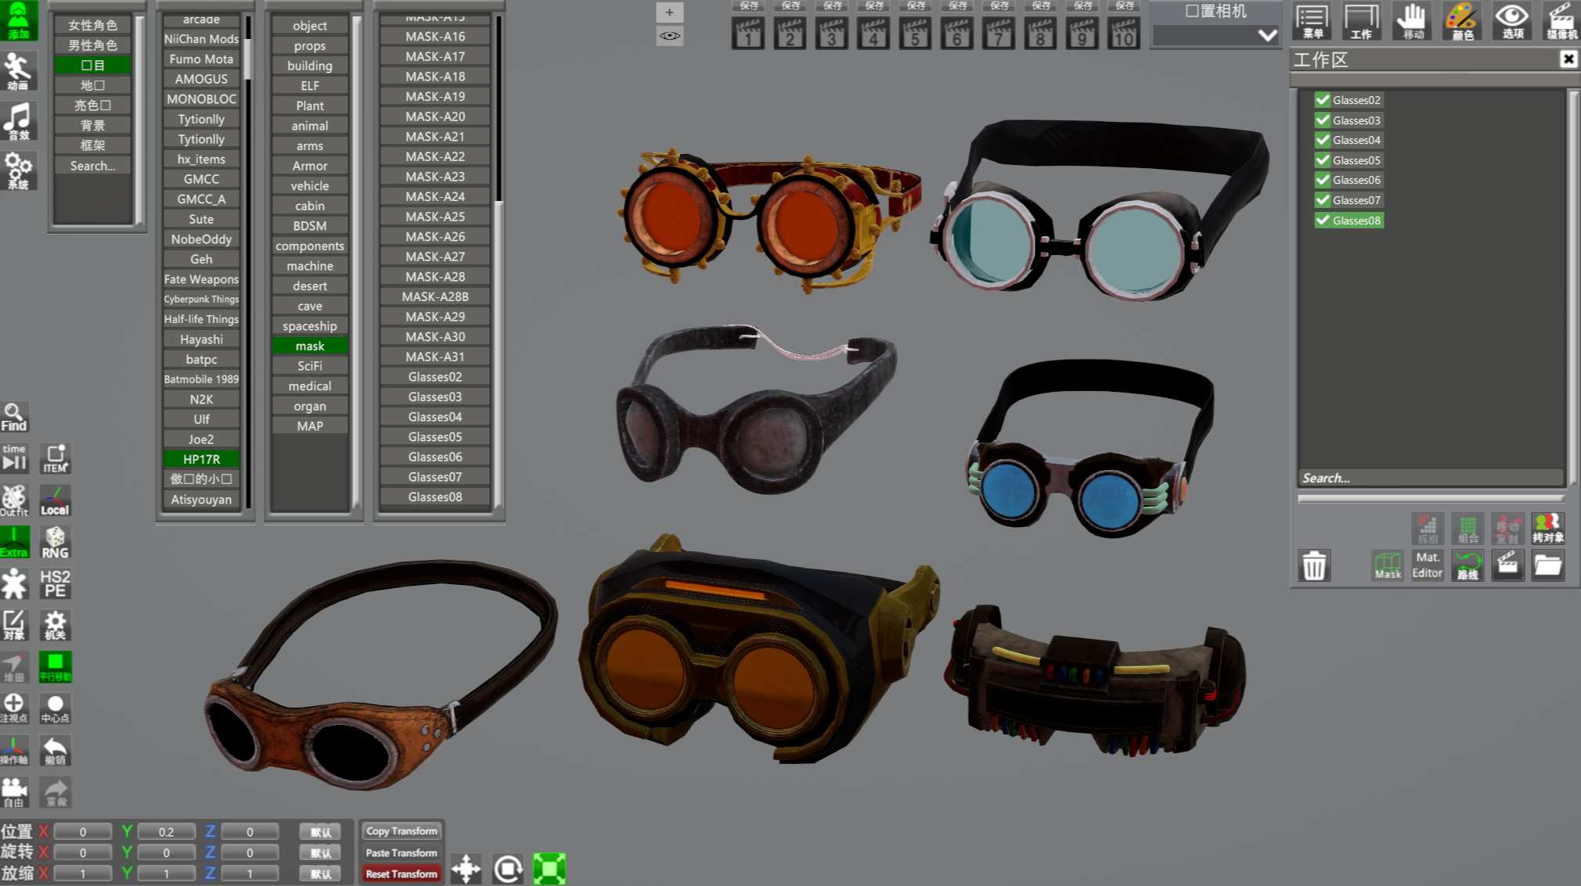Click the move arrows transform icon
The height and width of the screenshot is (886, 1581).
coord(466,869)
